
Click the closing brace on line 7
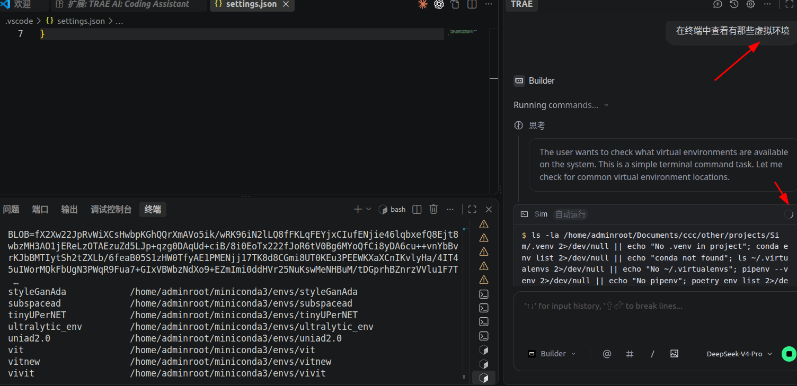coord(43,34)
